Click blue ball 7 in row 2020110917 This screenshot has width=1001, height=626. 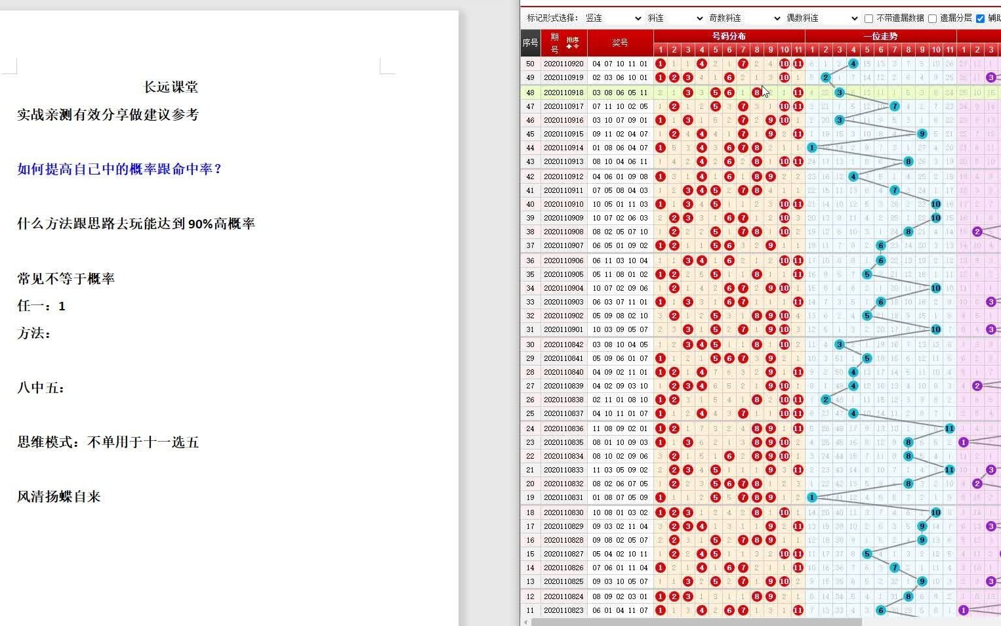click(894, 106)
